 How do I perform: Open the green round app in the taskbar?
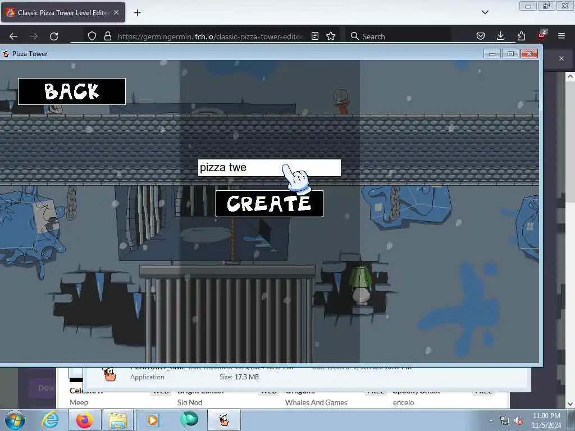pos(189,419)
